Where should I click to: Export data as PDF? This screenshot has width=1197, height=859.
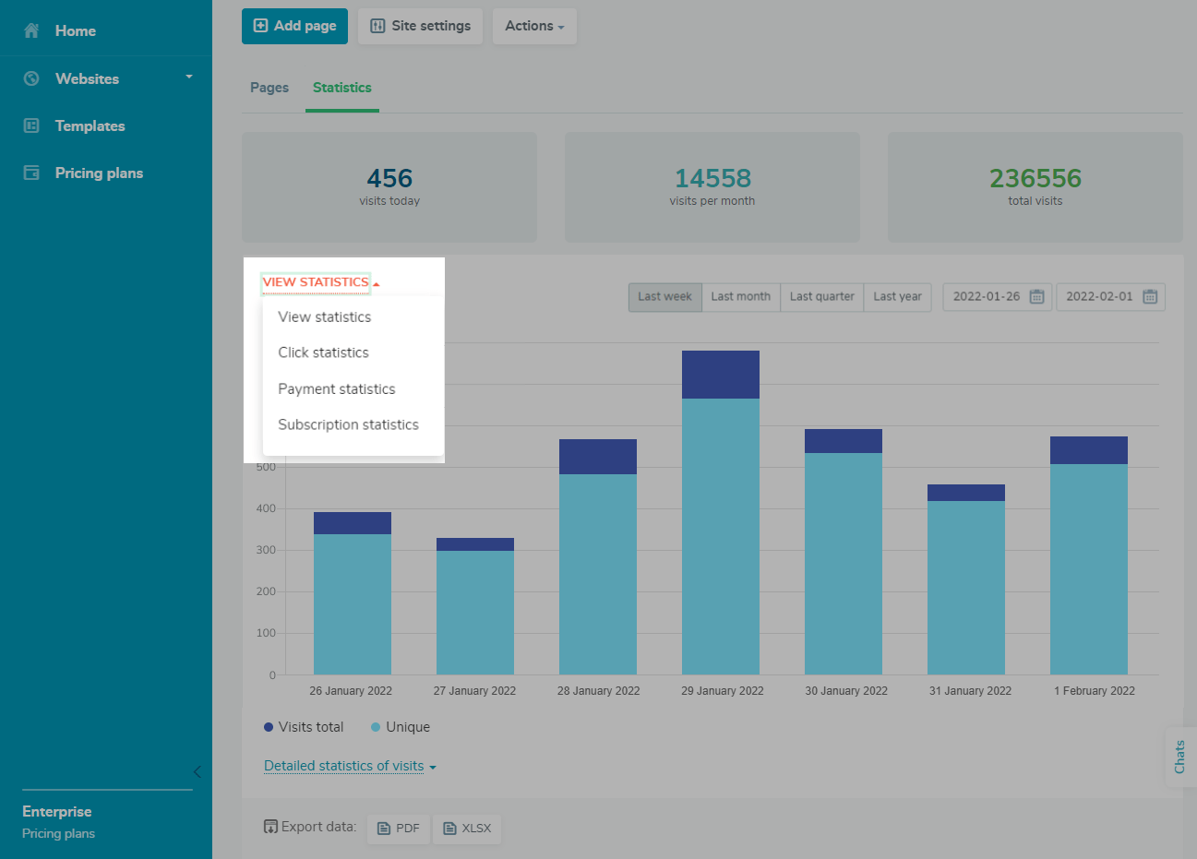point(399,829)
